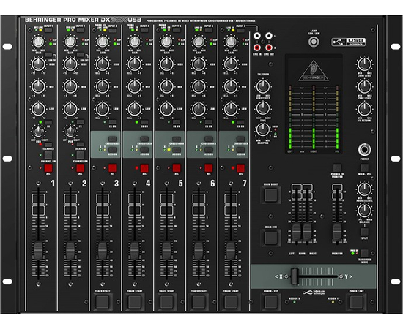403x329 pixels.
Task: Click Talkover Damping knob
Action: [x=262, y=129]
